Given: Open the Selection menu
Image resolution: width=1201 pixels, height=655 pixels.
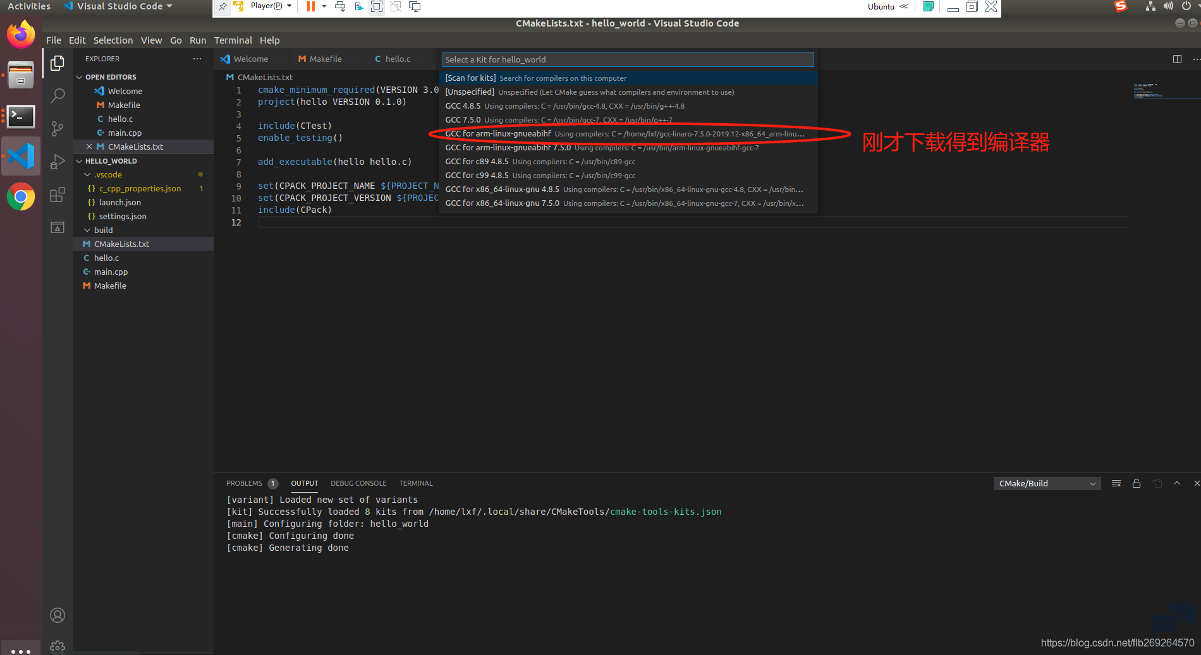Looking at the screenshot, I should 113,40.
